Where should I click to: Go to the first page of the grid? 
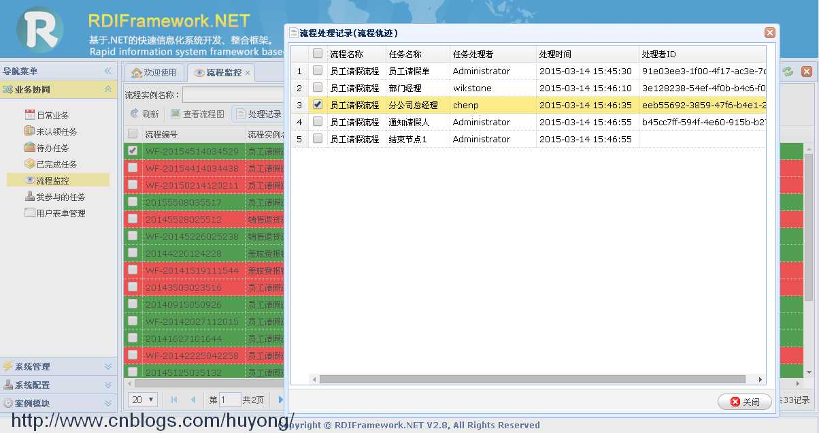tap(174, 400)
